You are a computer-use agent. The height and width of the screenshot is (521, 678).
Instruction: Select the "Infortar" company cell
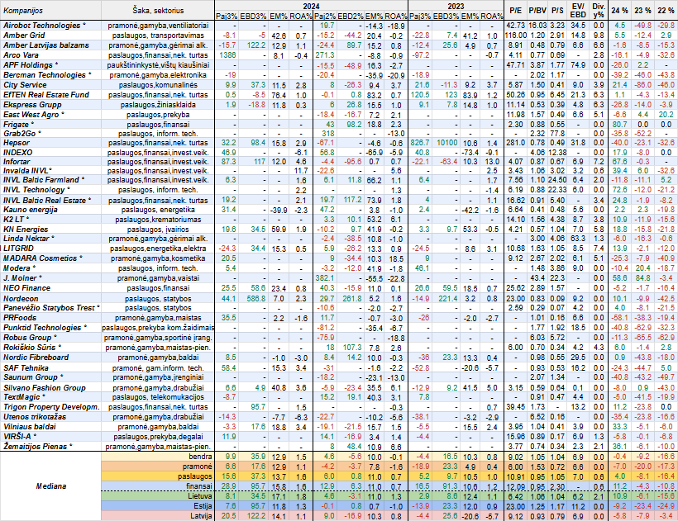coord(50,162)
